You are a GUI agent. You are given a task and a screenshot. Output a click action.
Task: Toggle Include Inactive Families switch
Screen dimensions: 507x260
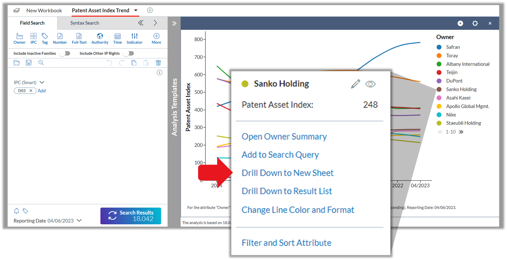65,53
